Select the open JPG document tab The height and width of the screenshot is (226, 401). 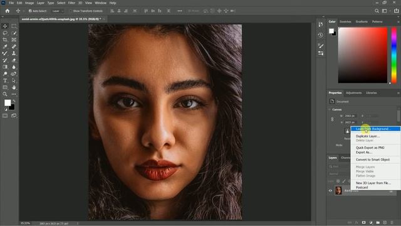pos(61,19)
